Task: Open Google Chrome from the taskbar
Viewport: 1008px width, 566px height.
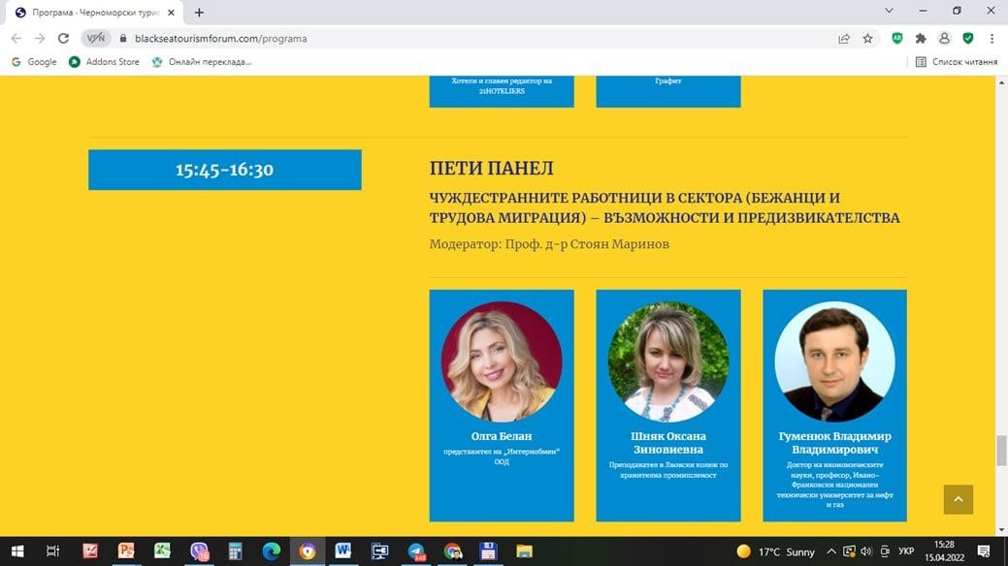Action: point(452,551)
